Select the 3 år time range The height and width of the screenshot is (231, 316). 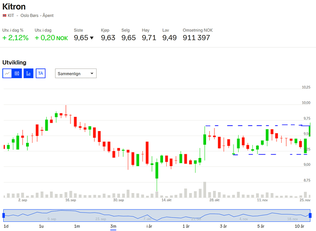(223, 226)
